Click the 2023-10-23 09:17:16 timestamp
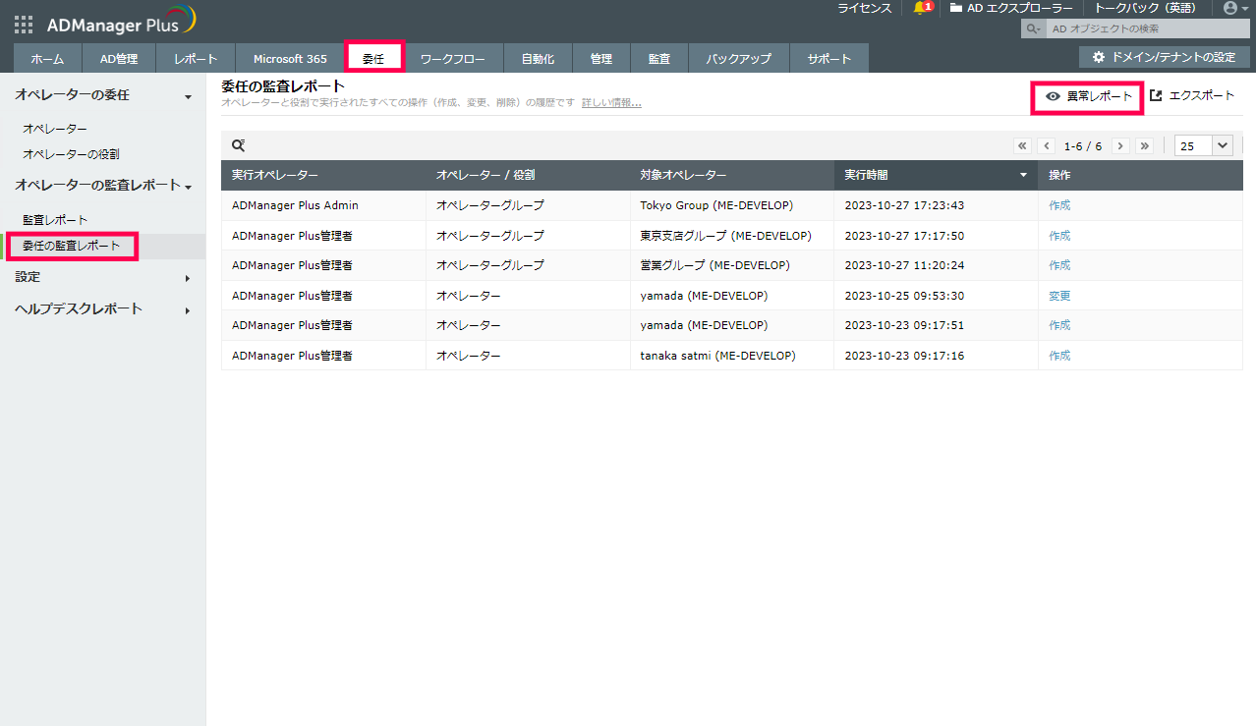This screenshot has width=1256, height=726. (904, 356)
